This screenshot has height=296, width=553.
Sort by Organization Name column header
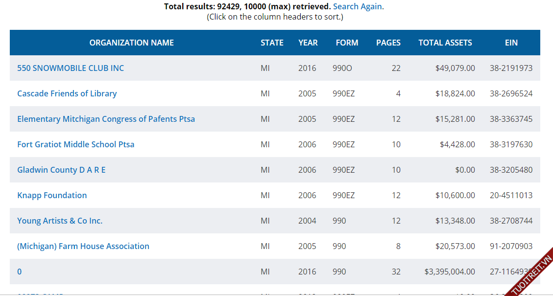point(131,43)
